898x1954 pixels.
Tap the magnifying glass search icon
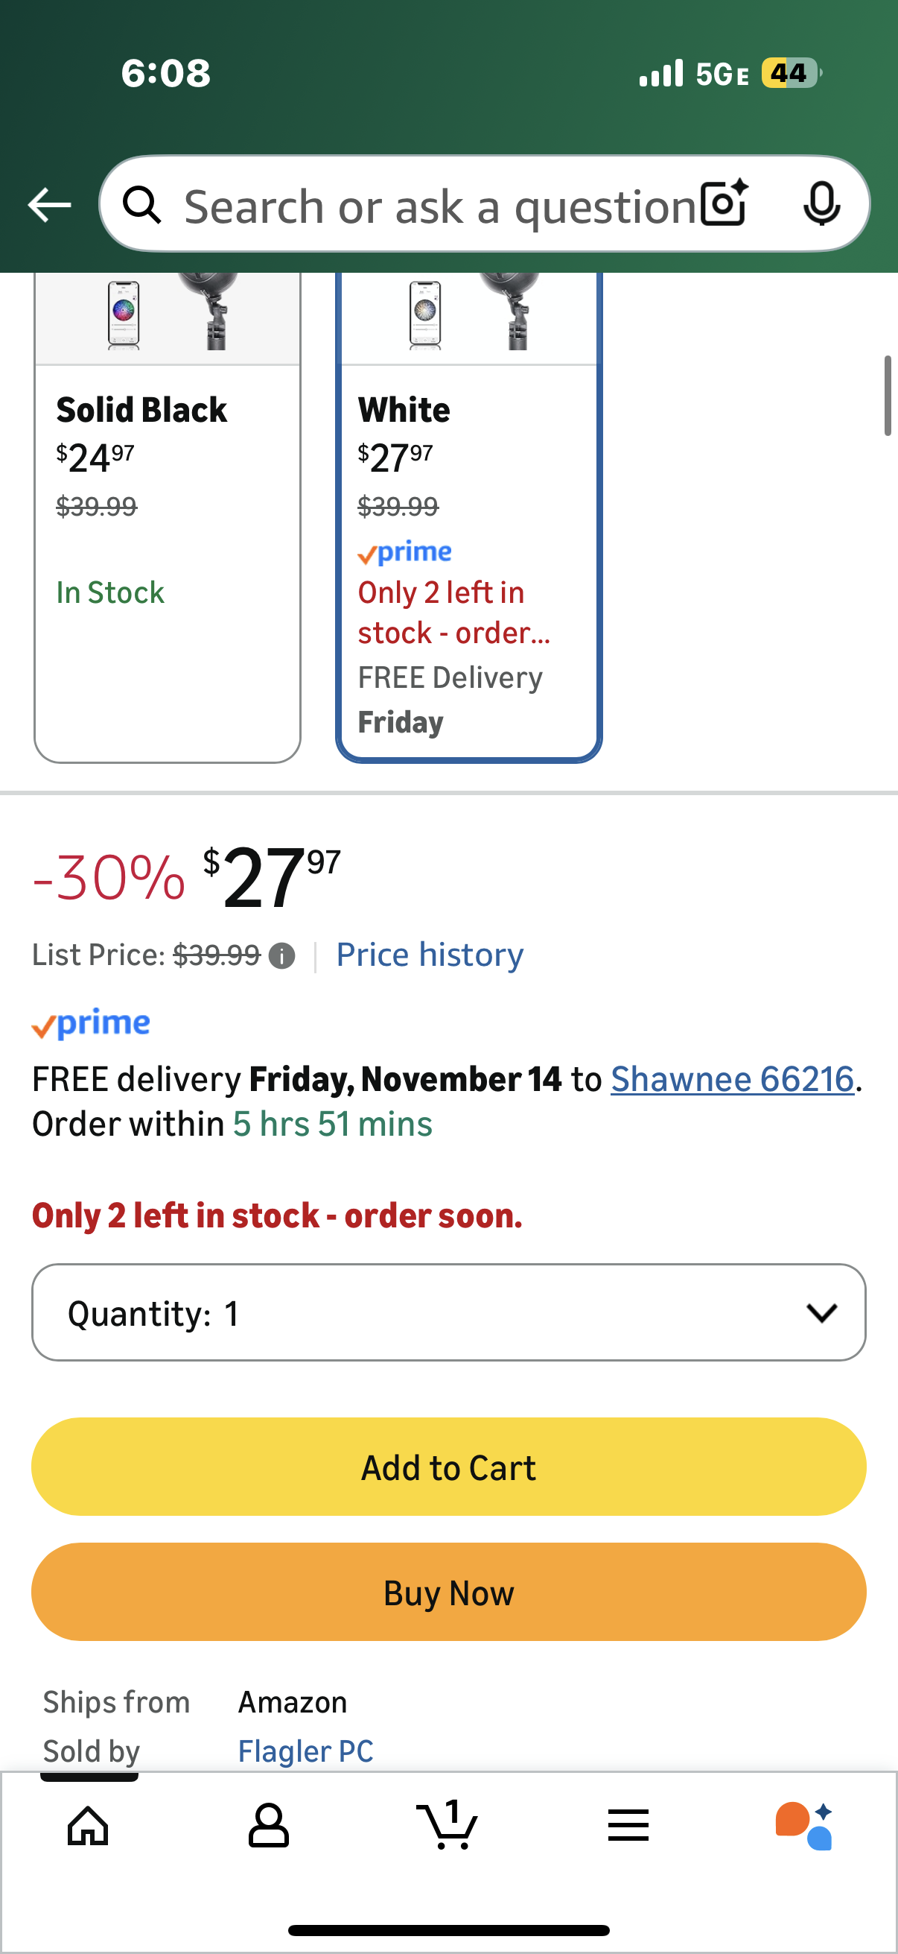(x=142, y=205)
